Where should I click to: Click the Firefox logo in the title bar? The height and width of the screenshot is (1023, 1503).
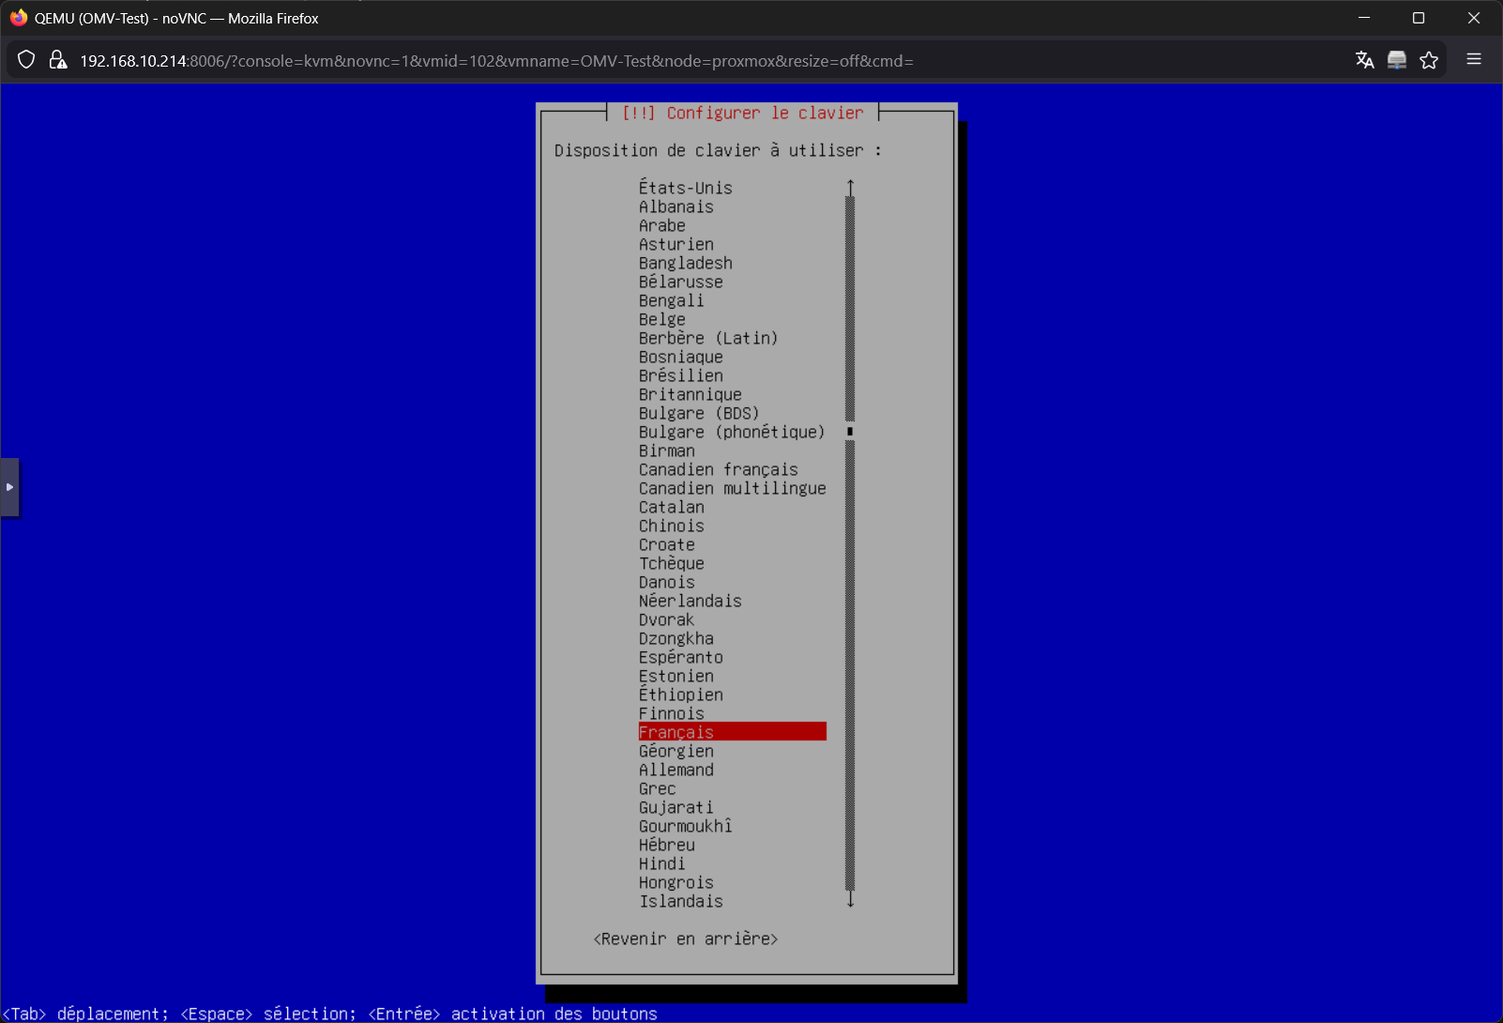tap(18, 18)
